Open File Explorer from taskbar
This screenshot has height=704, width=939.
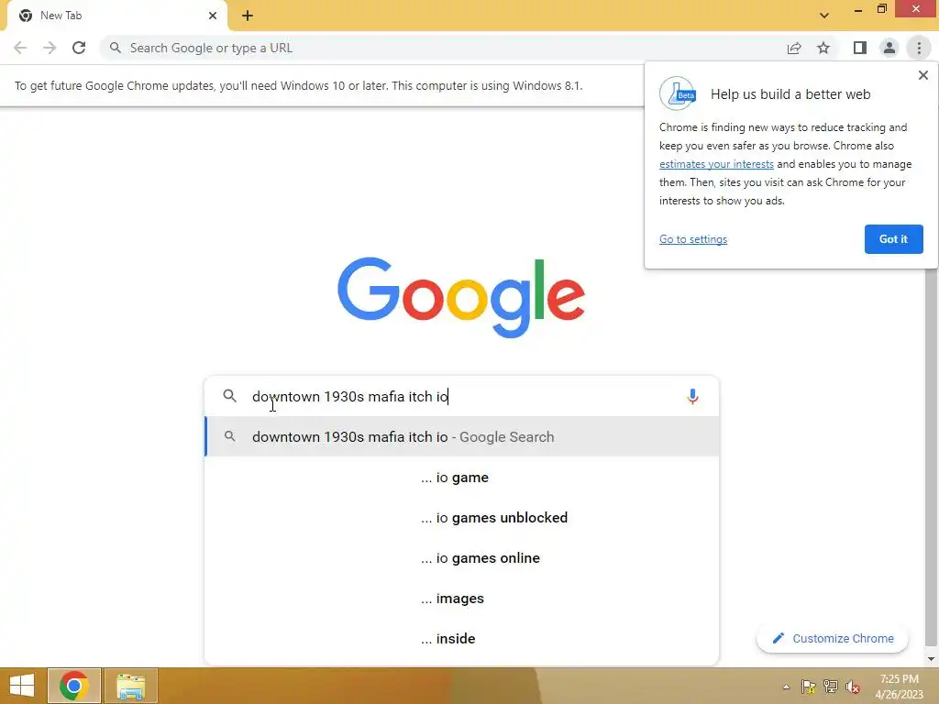[x=130, y=686]
